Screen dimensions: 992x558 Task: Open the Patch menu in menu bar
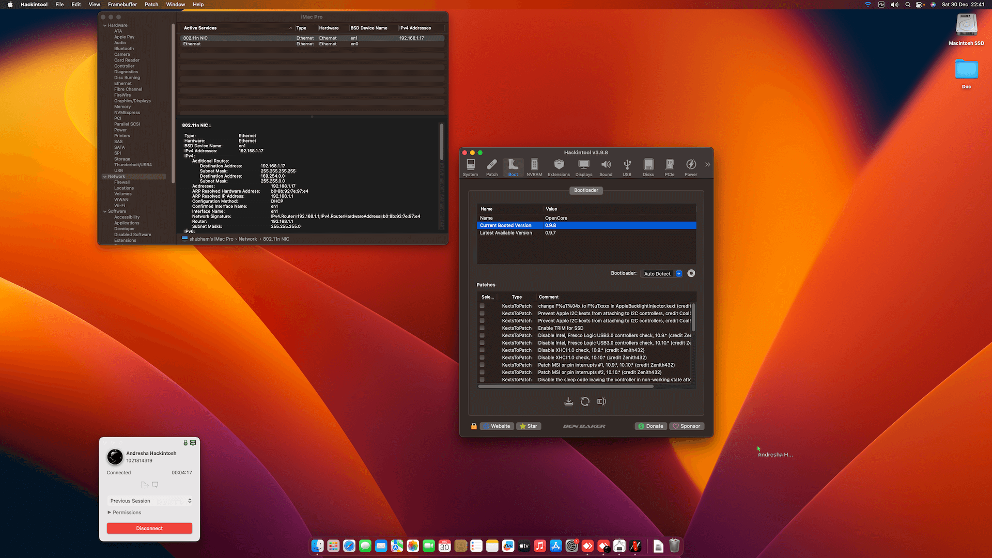[x=151, y=4]
